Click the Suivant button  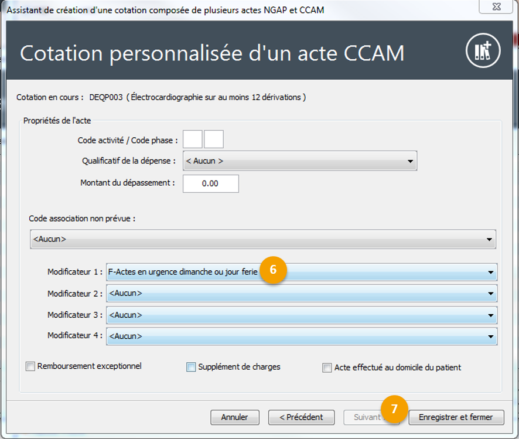click(x=367, y=417)
